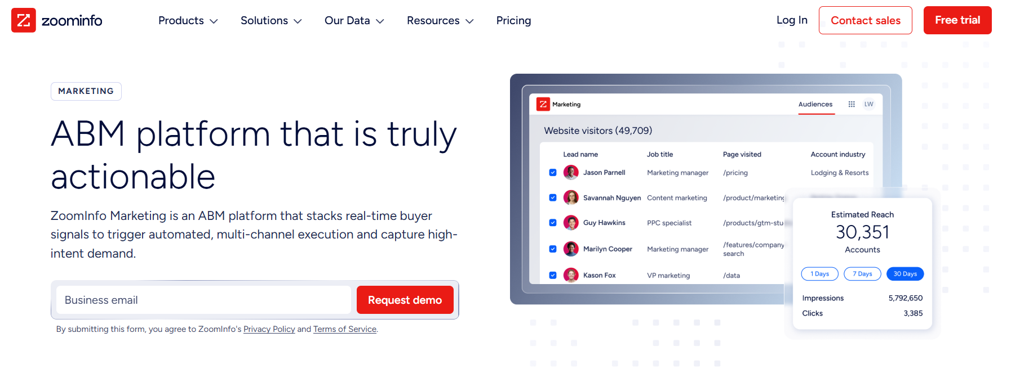Click the Account industry column header
The image size is (1011, 369).
coord(837,154)
